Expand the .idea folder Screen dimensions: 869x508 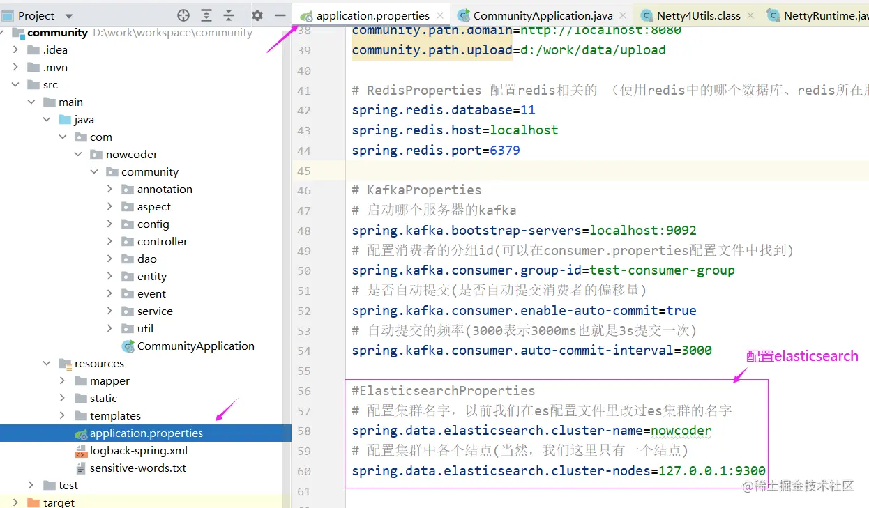tap(15, 50)
